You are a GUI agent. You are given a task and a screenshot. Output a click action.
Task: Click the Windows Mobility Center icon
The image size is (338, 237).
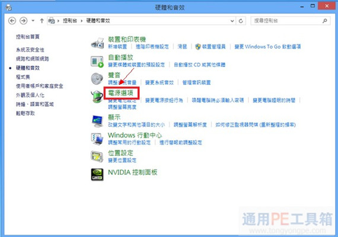tap(97, 139)
